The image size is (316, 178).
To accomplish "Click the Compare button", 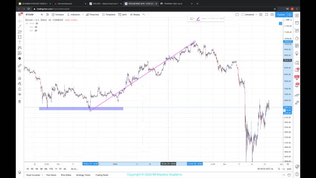I will tap(58, 14).
